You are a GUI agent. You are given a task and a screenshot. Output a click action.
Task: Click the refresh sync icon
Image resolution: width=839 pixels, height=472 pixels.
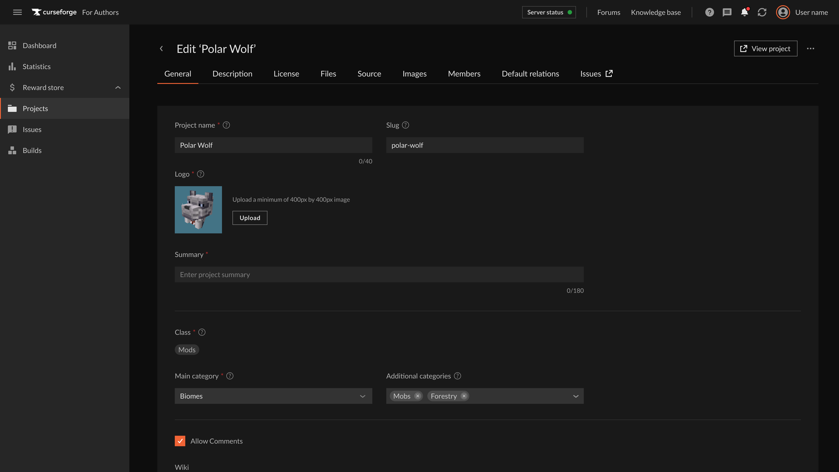click(762, 12)
